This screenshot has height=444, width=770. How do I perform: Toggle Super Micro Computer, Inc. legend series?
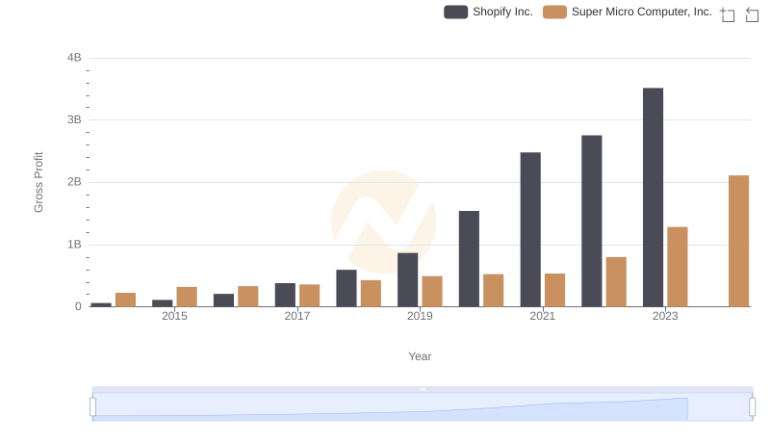point(628,12)
